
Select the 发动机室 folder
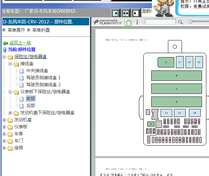coord(23,120)
